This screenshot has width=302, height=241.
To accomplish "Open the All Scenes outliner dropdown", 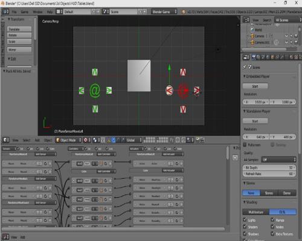I will (288, 20).
